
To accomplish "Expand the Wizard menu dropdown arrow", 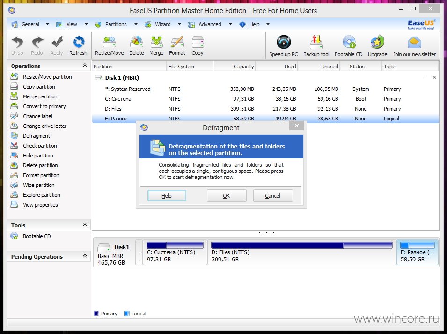I will click(179, 24).
